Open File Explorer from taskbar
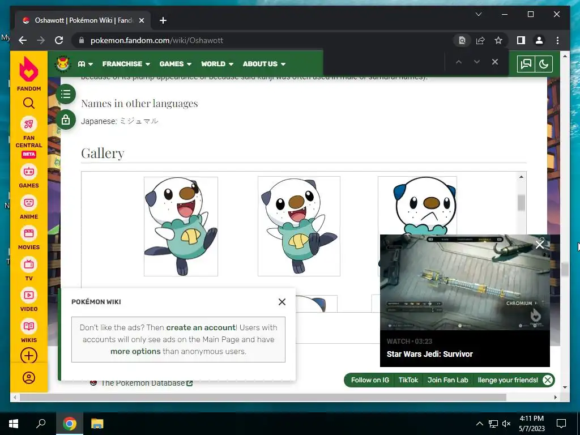 [x=97, y=424]
